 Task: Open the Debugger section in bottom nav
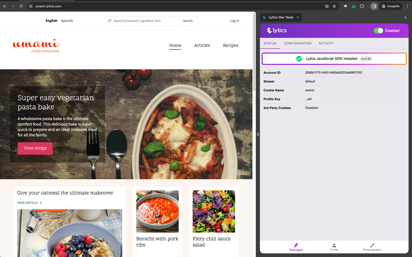tap(296, 247)
